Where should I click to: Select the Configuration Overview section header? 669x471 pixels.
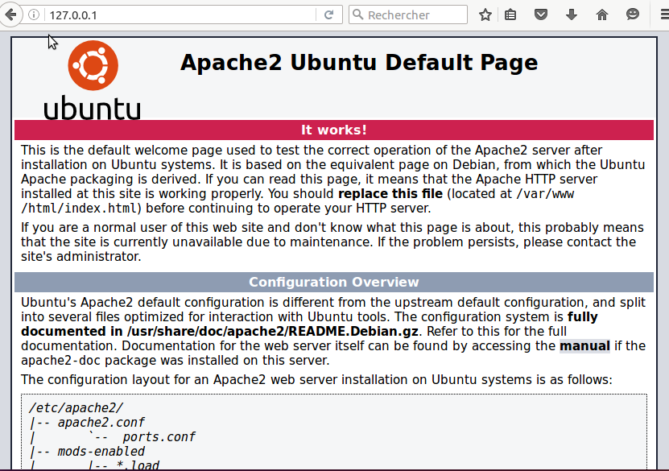tap(333, 282)
